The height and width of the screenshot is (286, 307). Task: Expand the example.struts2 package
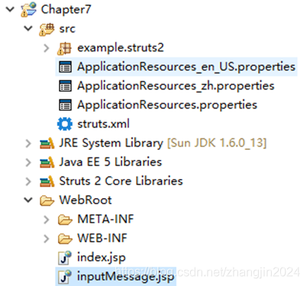pyautogui.click(x=47, y=47)
